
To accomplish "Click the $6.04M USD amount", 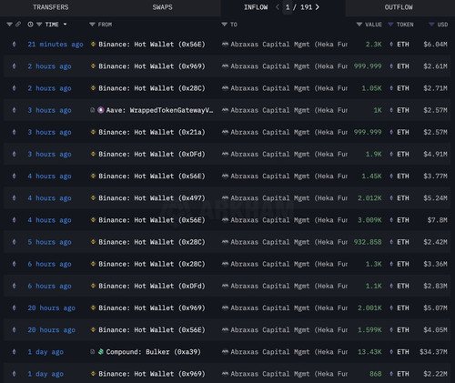I will click(x=435, y=45).
